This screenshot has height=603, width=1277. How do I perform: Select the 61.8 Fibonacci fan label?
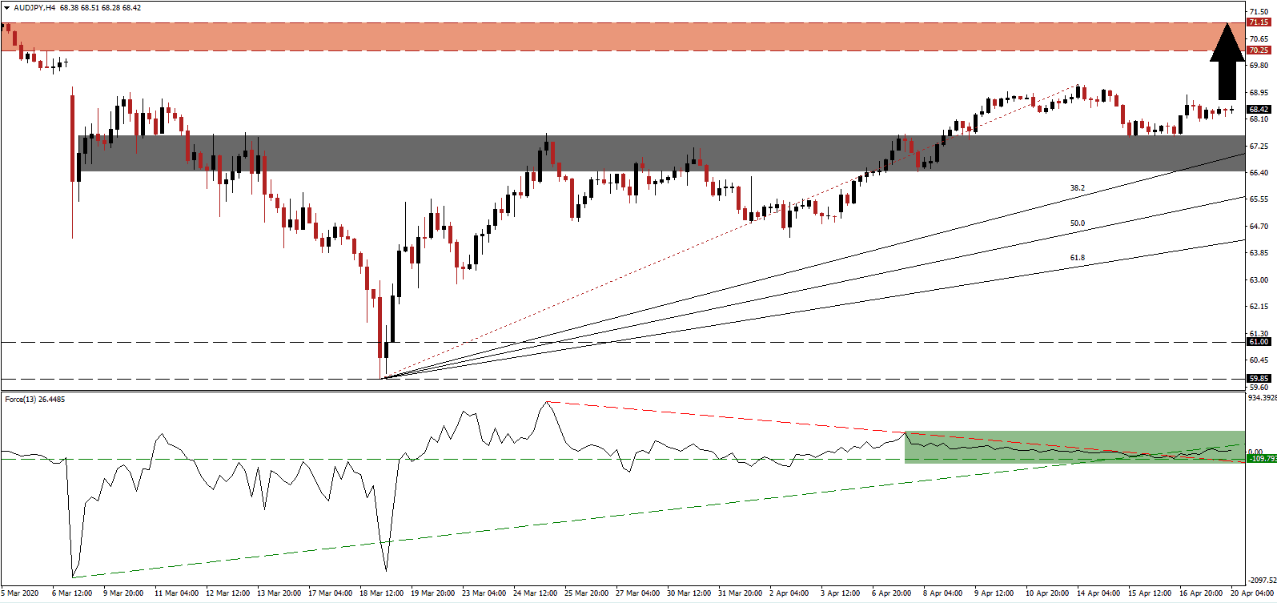[x=1077, y=258]
